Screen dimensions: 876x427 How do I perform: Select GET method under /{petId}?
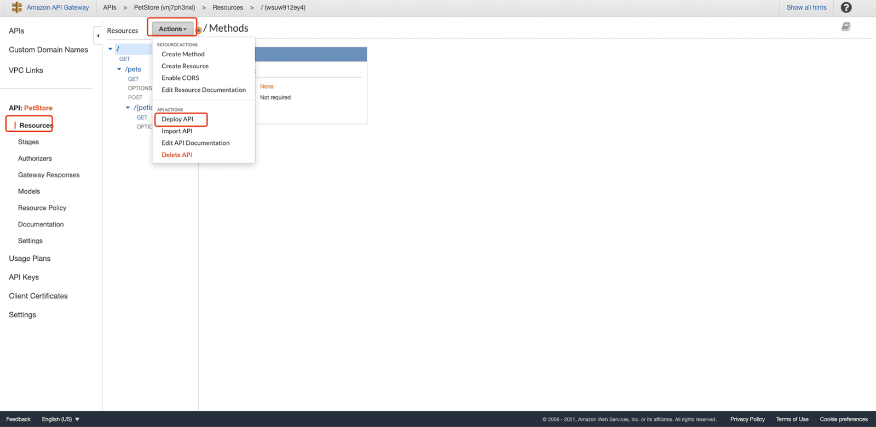(142, 118)
